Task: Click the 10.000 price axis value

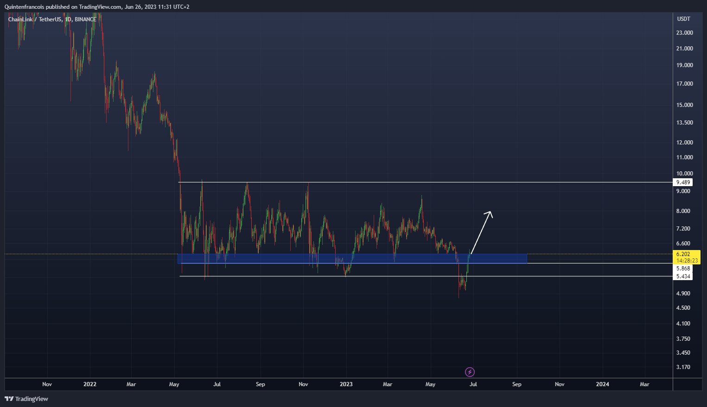Action: [684, 174]
